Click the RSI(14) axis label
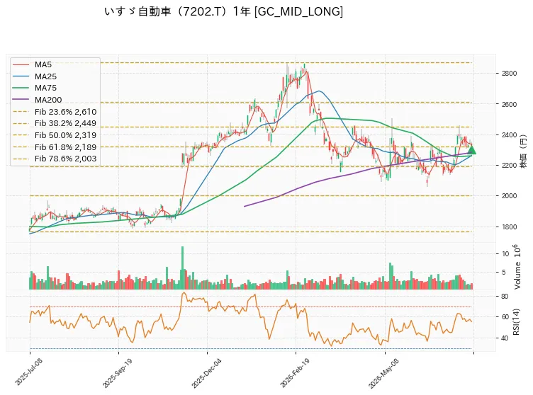The image size is (533, 395). click(516, 321)
